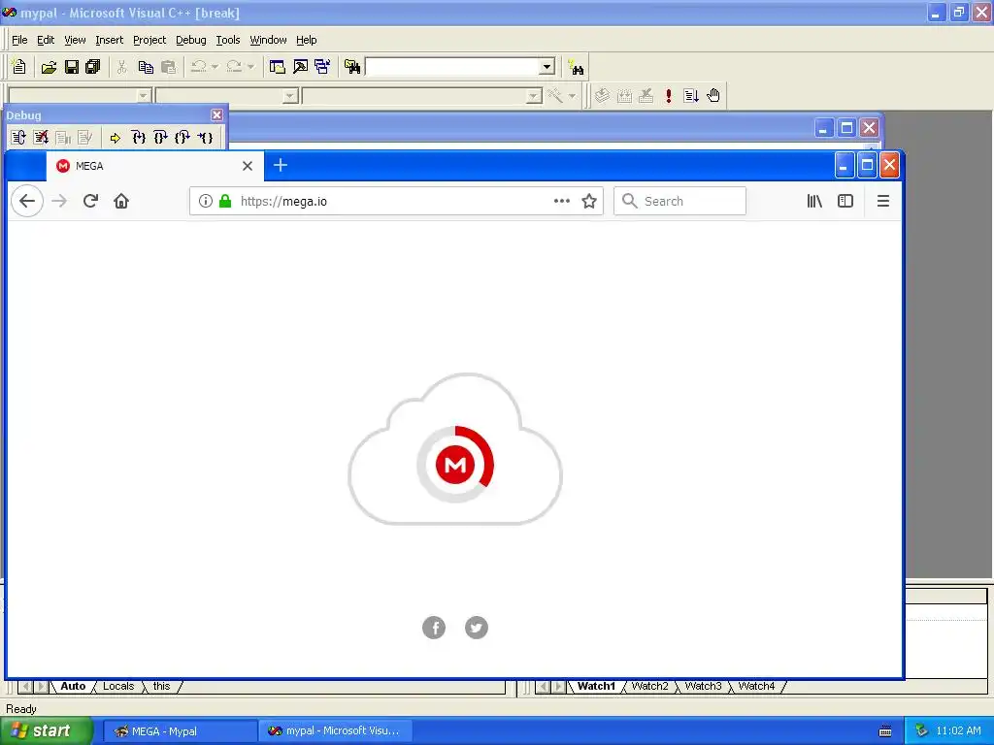Screen dimensions: 994x745
Task: Click Run to Cursor icon in Debug toolbar
Action: (205, 138)
